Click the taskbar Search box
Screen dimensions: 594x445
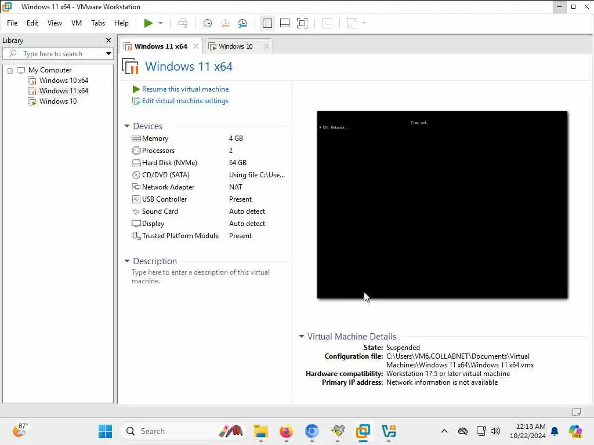tap(183, 431)
